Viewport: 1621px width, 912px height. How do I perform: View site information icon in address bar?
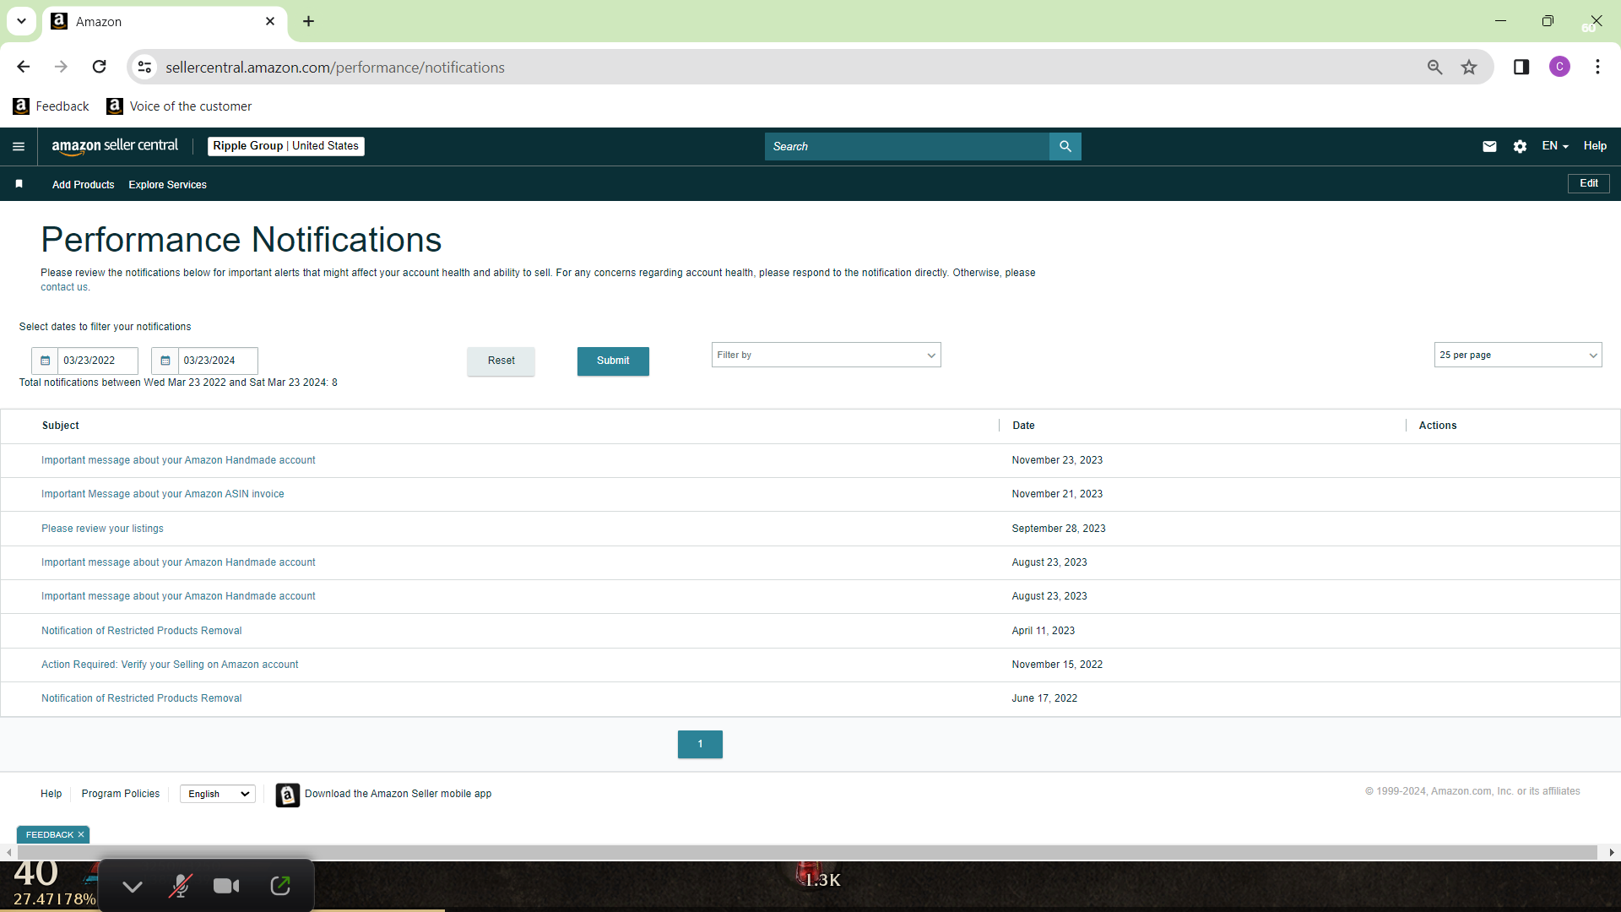145,67
